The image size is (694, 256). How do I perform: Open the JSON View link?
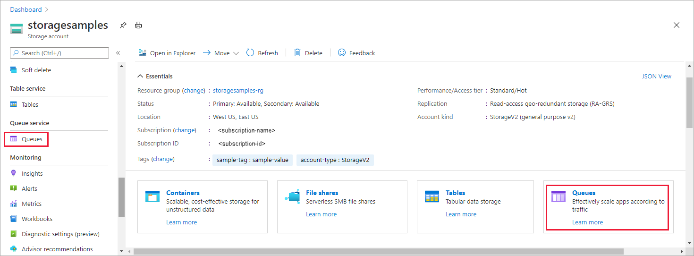coord(656,76)
